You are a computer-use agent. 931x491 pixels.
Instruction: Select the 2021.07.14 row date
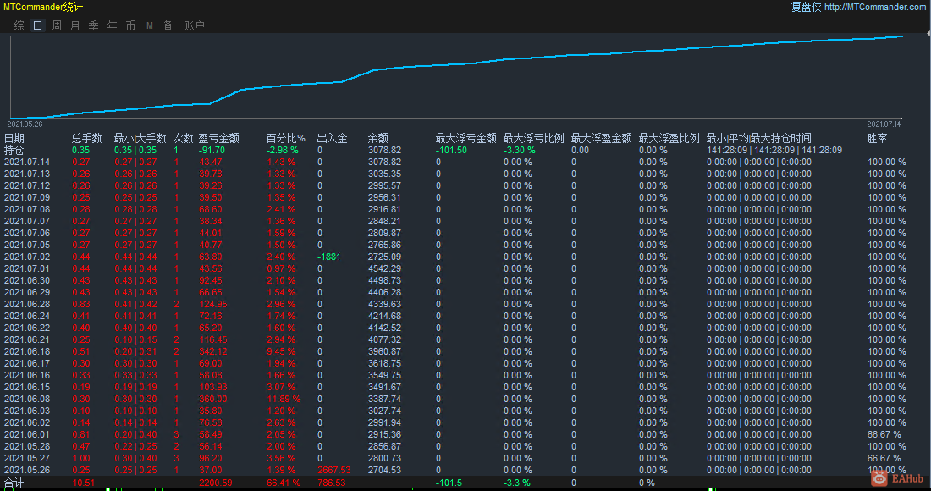click(x=27, y=162)
